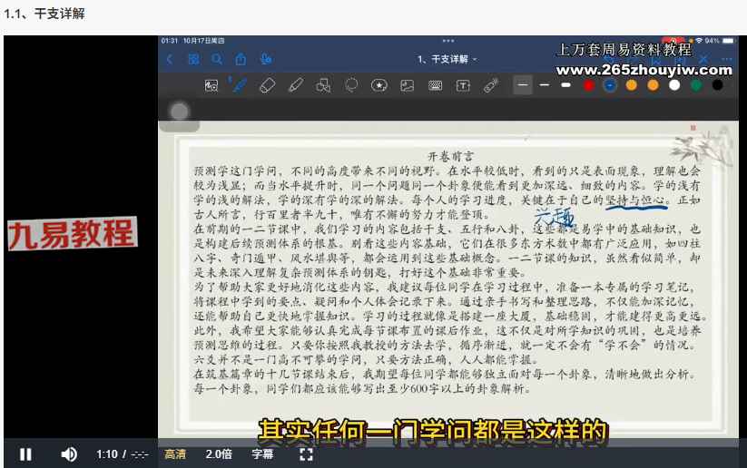The image size is (747, 468).
Task: Click the 10月17日 date in the status bar
Action: pos(203,41)
